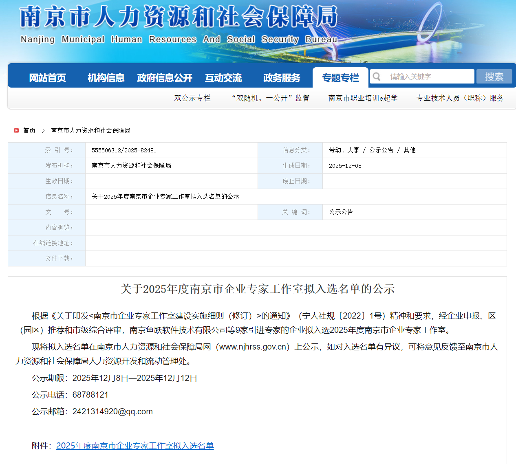Click the red home icon in breadcrumb
The width and height of the screenshot is (516, 464).
pyautogui.click(x=16, y=130)
